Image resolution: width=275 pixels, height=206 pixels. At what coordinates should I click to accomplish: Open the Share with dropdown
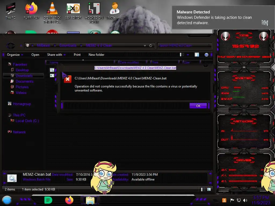(56, 55)
